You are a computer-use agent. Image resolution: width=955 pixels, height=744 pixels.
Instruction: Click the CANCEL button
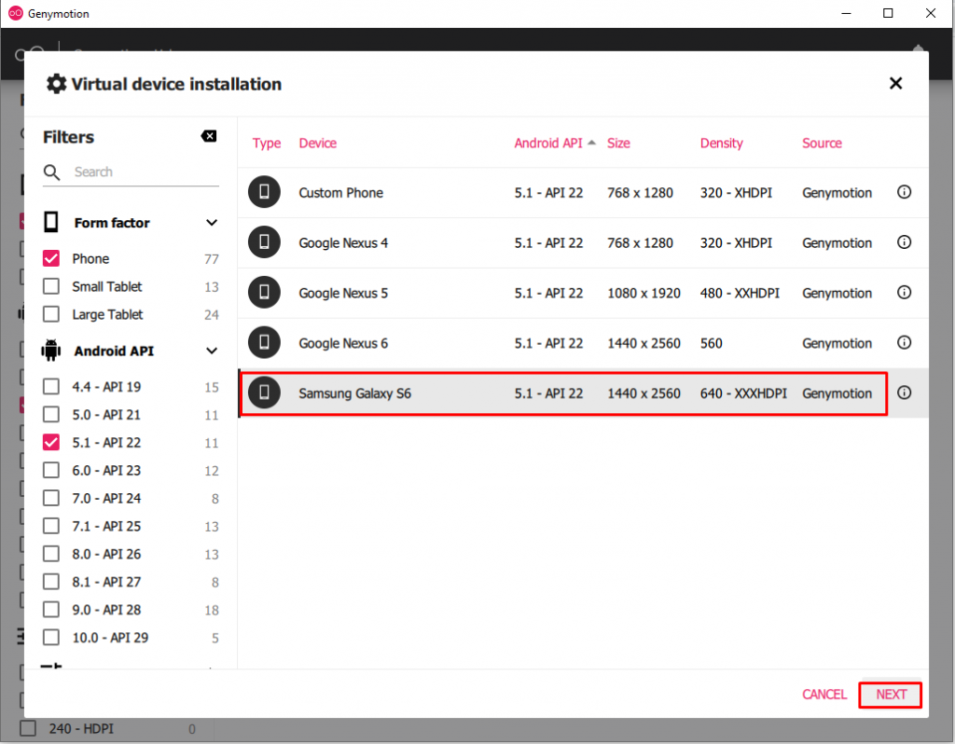tap(824, 695)
